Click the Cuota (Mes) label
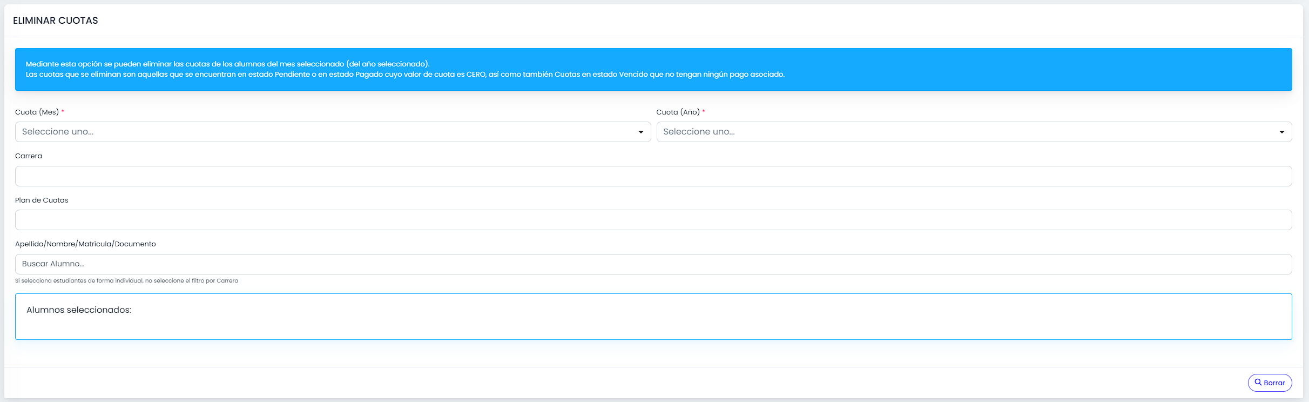 37,112
